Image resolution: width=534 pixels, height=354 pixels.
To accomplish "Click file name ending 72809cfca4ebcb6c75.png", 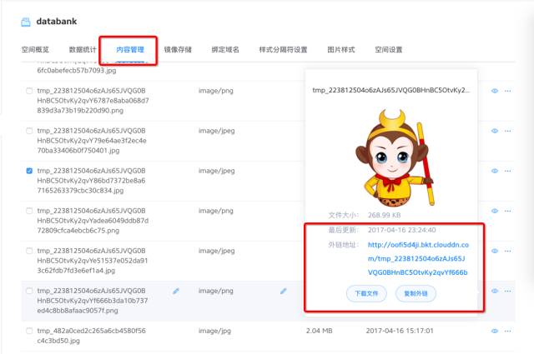I will [93, 221].
